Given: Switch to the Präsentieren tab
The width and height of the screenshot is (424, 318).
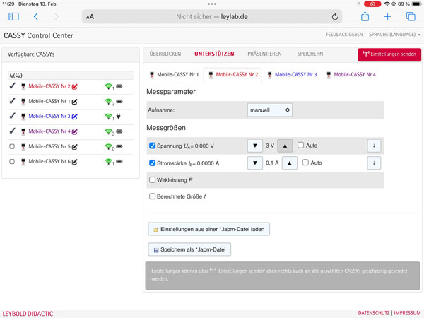Looking at the screenshot, I should click(x=264, y=54).
